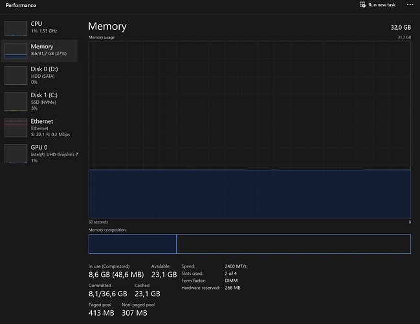Viewport: 420px width, 324px height.
Task: Show GPU 0 Intel UHD Graphics view
Action: pyautogui.click(x=39, y=154)
